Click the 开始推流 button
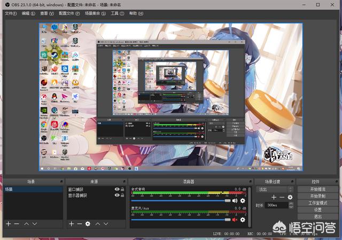This screenshot has height=240, width=342. tap(318, 189)
